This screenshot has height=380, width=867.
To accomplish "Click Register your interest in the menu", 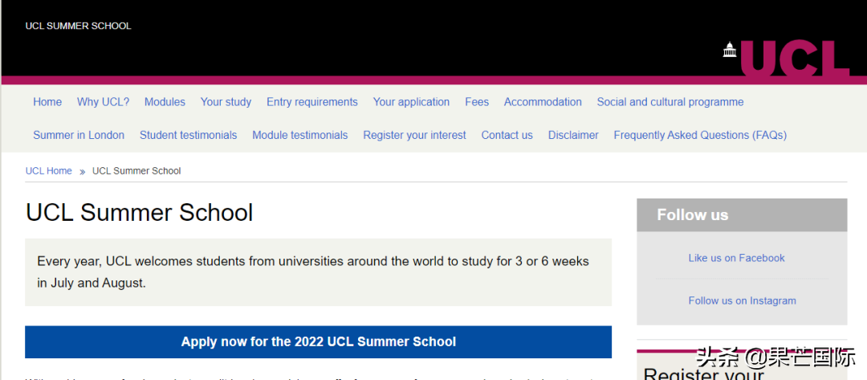I will pyautogui.click(x=414, y=135).
